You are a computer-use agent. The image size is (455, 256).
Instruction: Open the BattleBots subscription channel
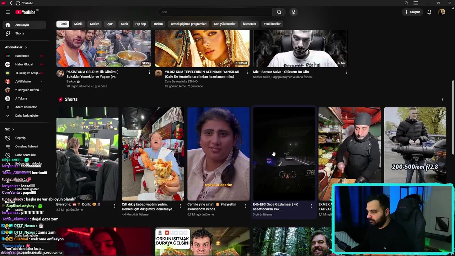pyautogui.click(x=22, y=56)
